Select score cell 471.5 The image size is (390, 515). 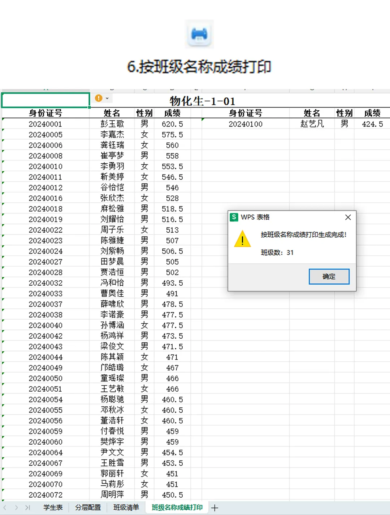point(172,347)
